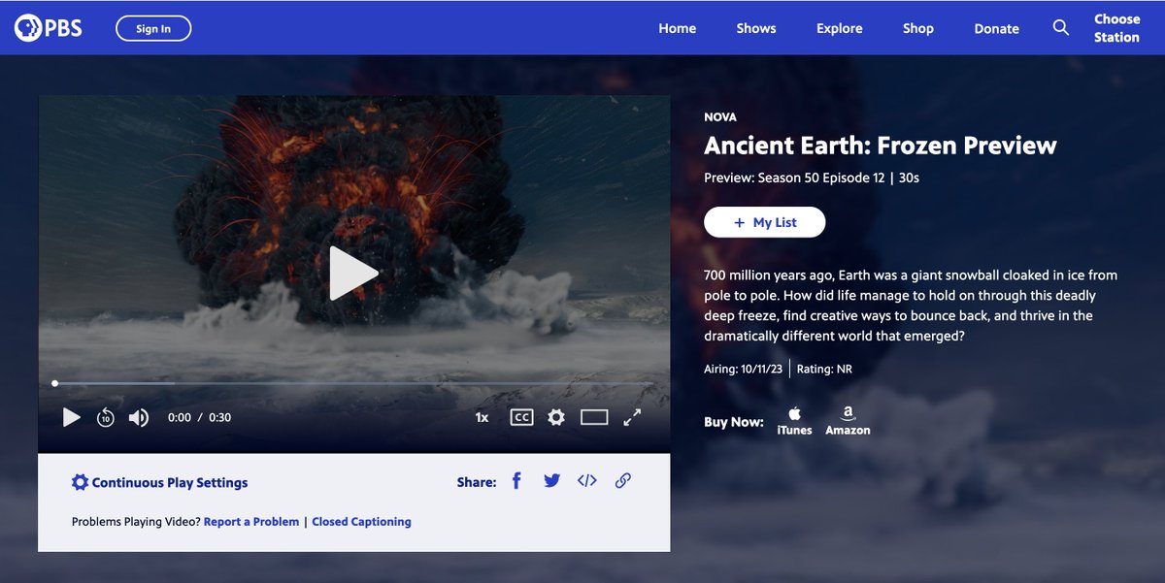Image resolution: width=1165 pixels, height=583 pixels.
Task: Click the Ancient Earth: Frozen Preview title
Action: (x=881, y=146)
